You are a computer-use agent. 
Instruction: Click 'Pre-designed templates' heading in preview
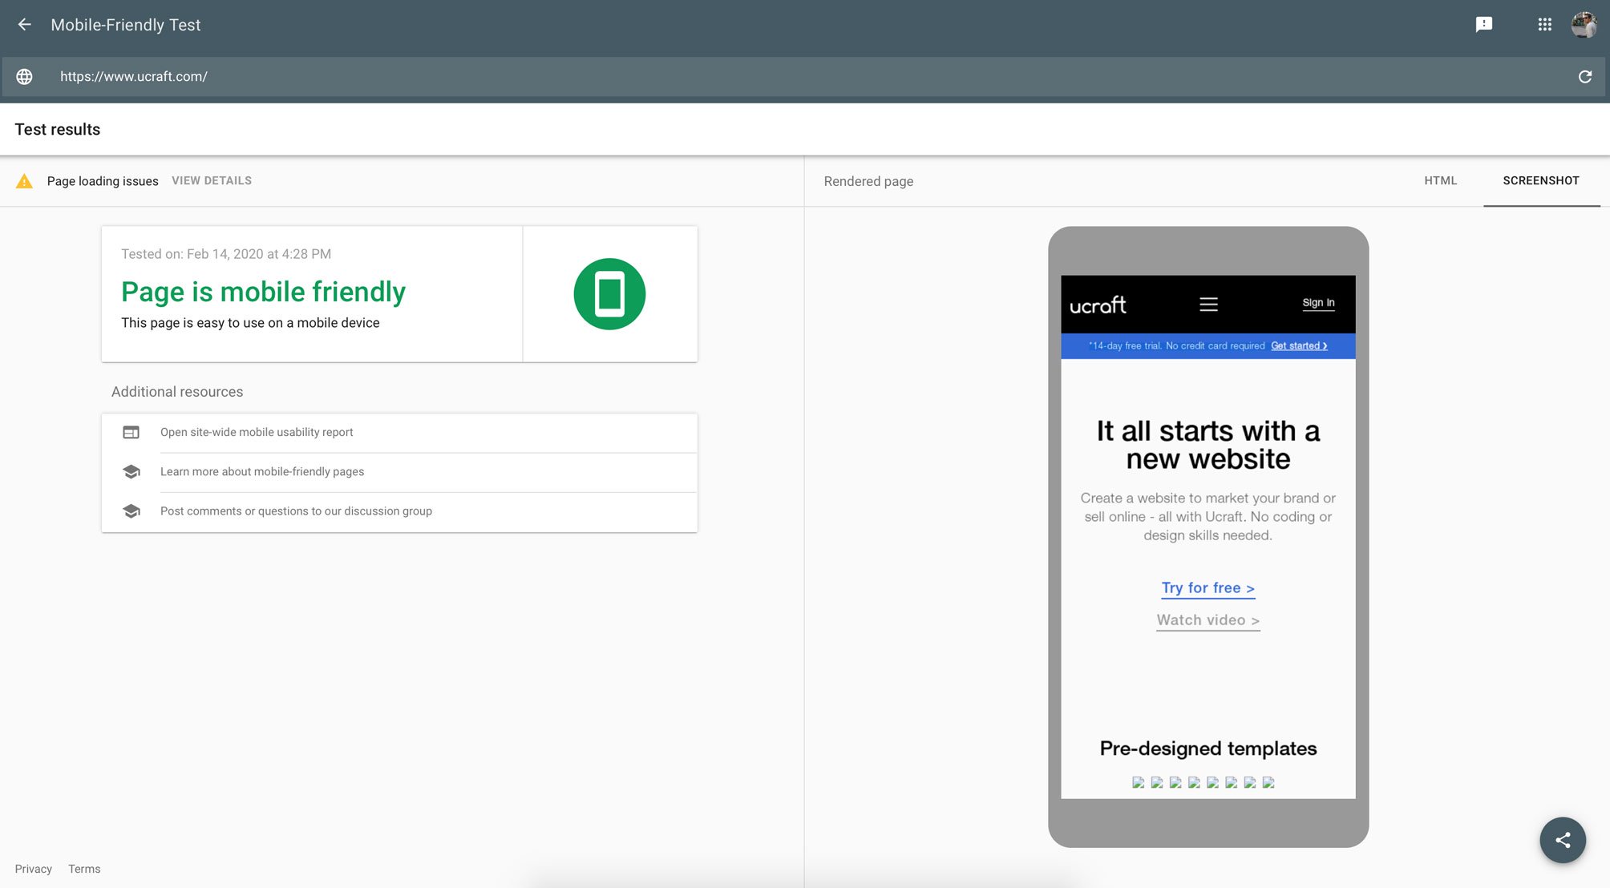pyautogui.click(x=1207, y=749)
